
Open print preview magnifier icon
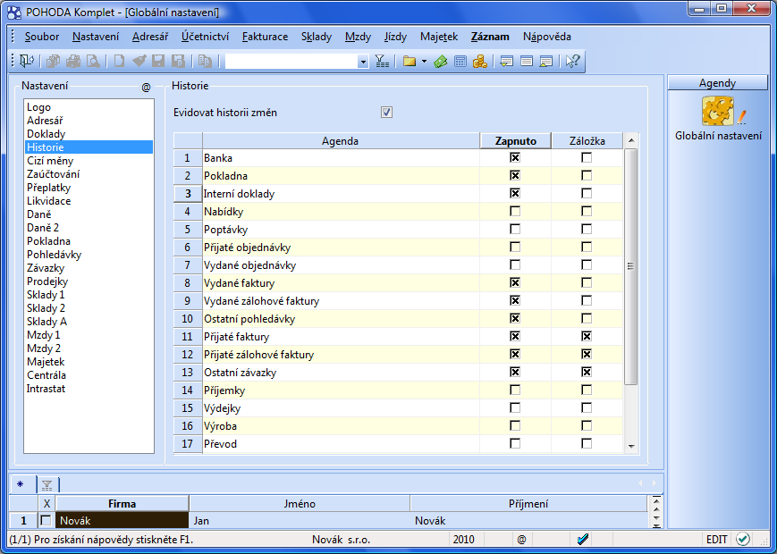coord(93,61)
